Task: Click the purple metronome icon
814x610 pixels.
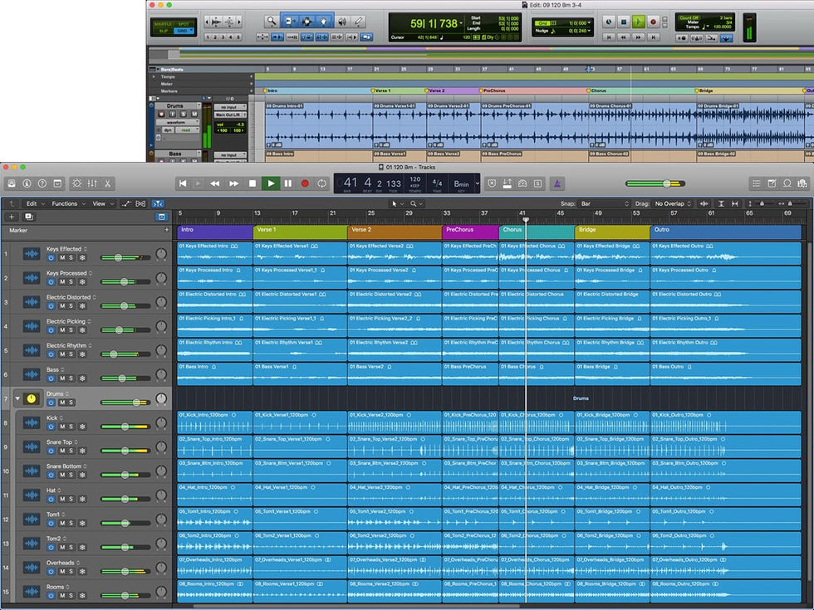Action: coord(559,183)
